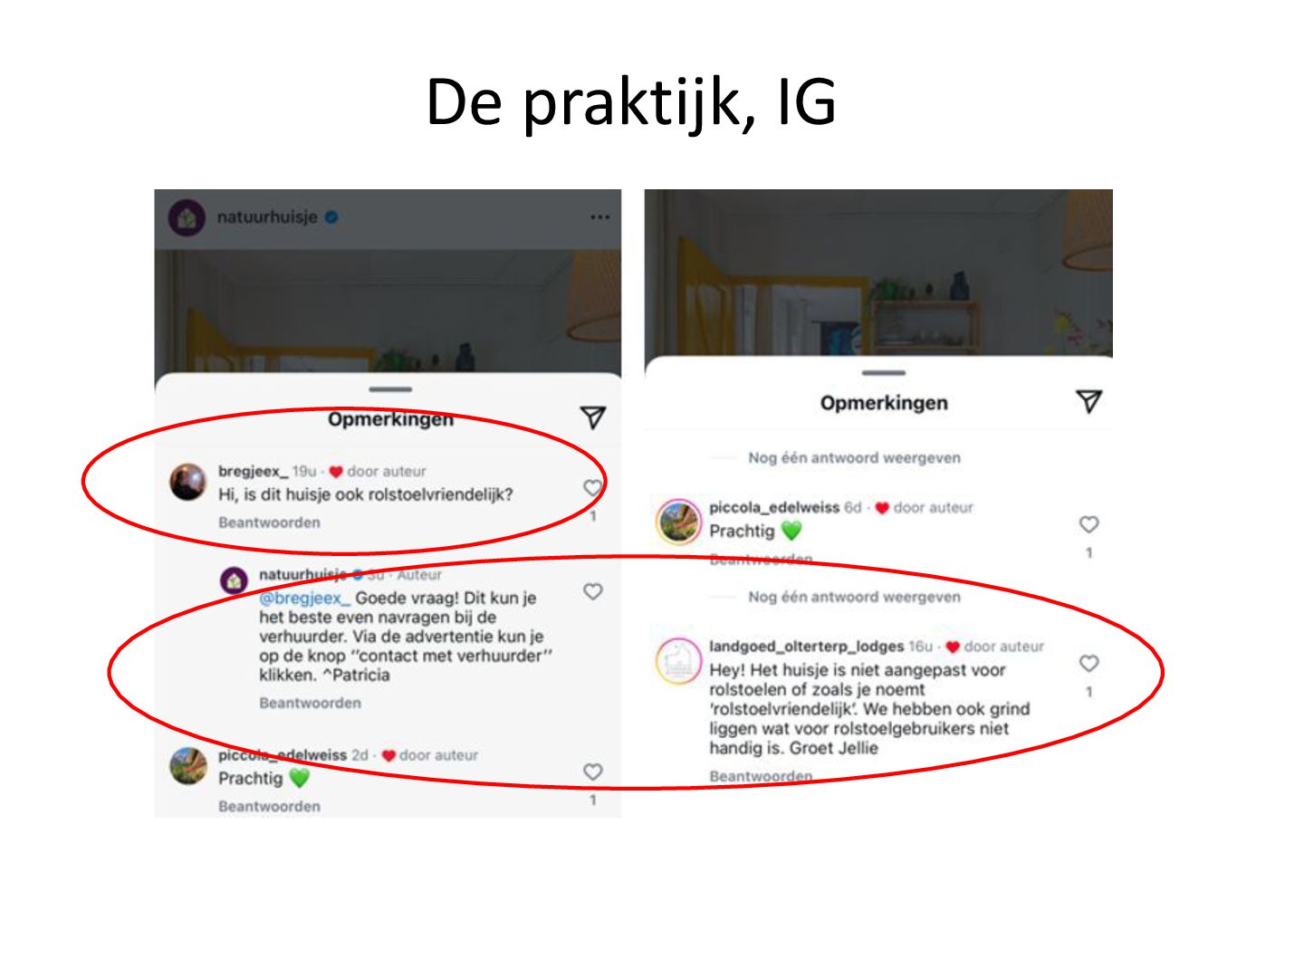
Task: Like natuurhuisje's reply with heart icon
Action: [x=592, y=591]
